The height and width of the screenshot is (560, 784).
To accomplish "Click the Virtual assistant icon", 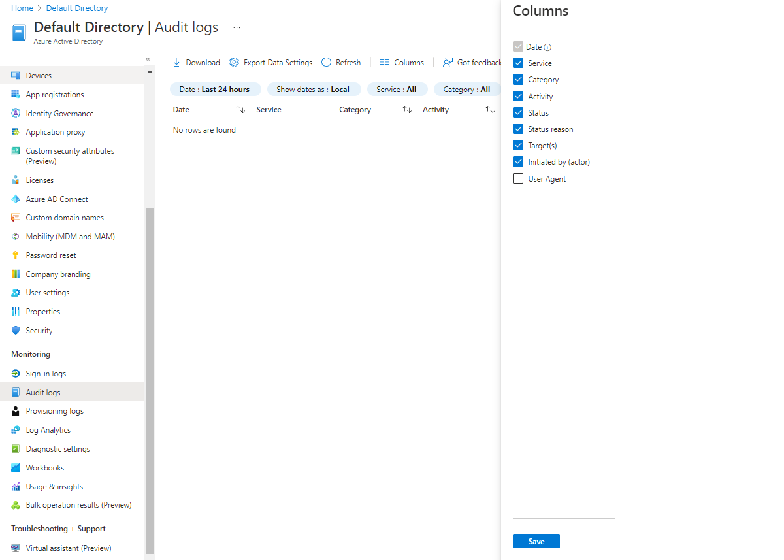I will [16, 548].
